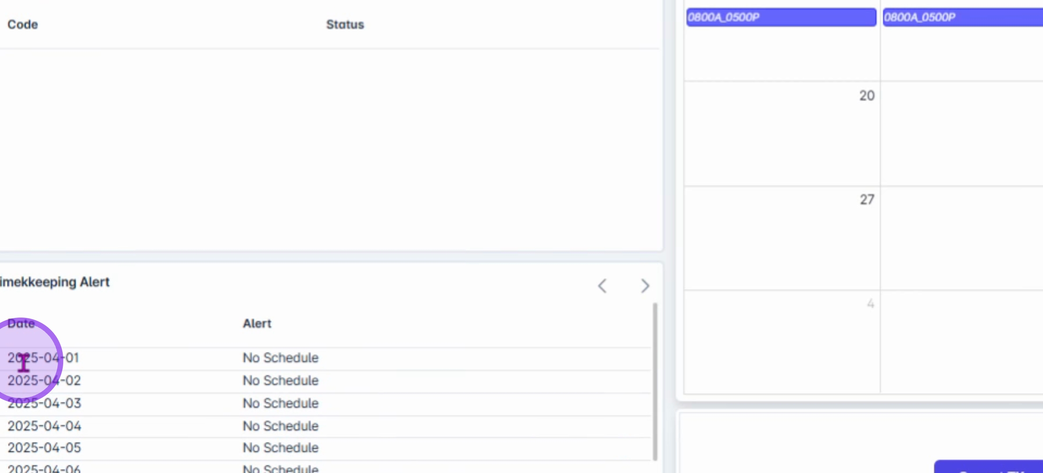Viewport: 1043px width, 473px height.
Task: Click the Timekeeping Alert vertical scrollbar
Action: coord(655,381)
